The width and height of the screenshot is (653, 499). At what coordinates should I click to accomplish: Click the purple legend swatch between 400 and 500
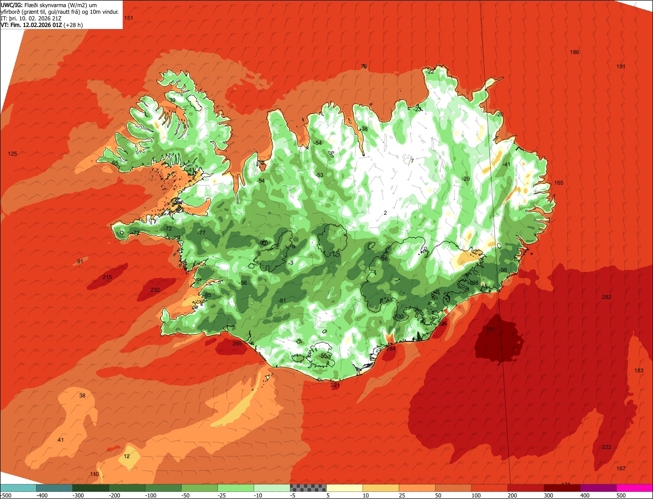coord(598,488)
